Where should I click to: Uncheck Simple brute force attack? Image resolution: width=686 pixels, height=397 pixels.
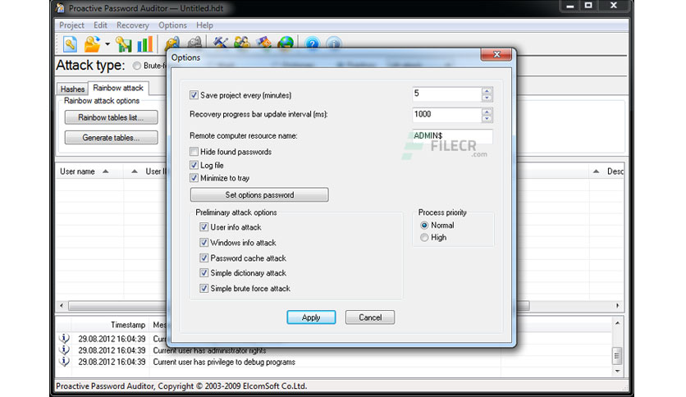pos(204,288)
